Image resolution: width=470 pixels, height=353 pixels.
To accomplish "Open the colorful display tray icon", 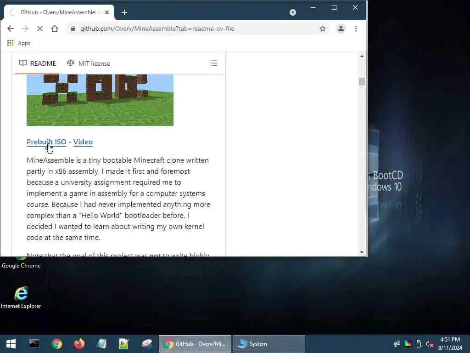I will coord(408,344).
